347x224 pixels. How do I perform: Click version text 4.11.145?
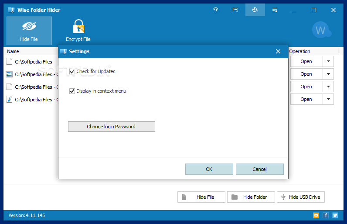pyautogui.click(x=27, y=215)
